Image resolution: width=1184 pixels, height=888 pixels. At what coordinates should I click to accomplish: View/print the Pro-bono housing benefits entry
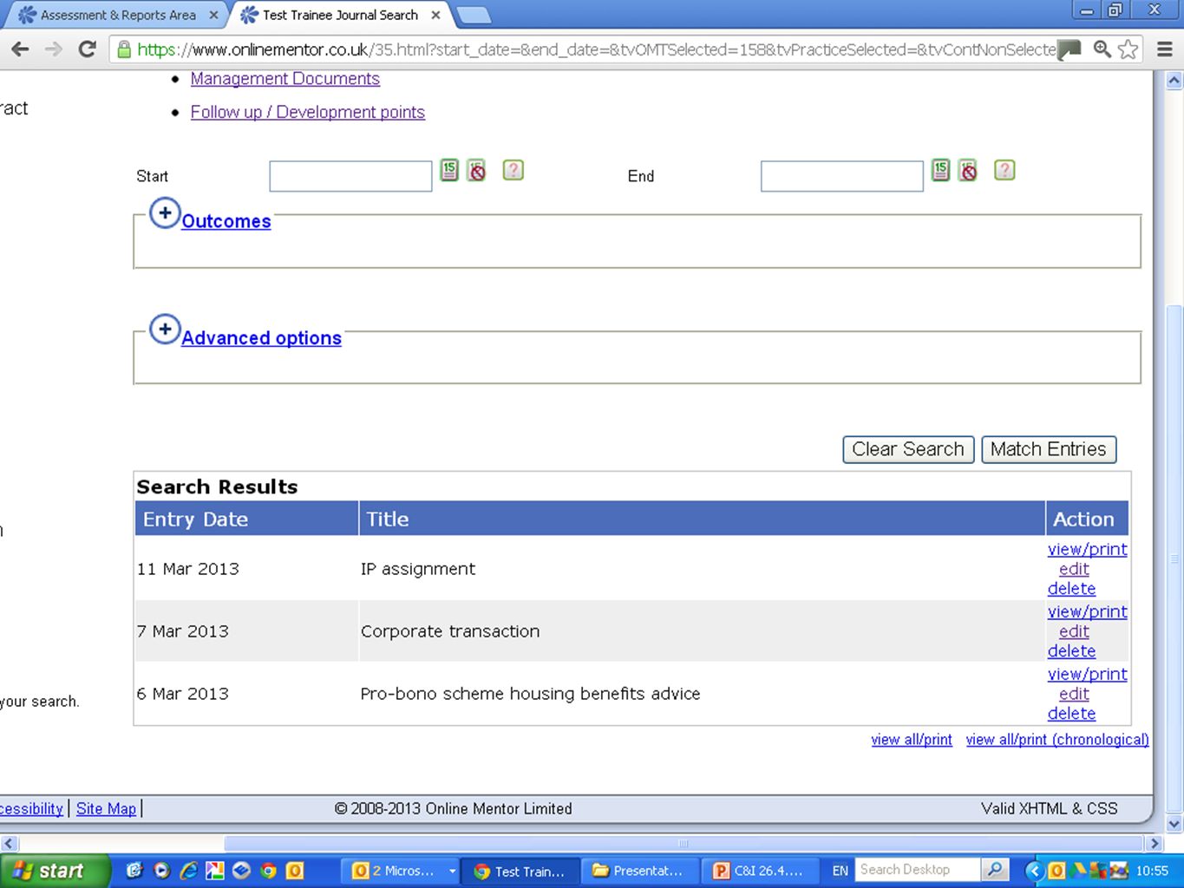point(1088,674)
